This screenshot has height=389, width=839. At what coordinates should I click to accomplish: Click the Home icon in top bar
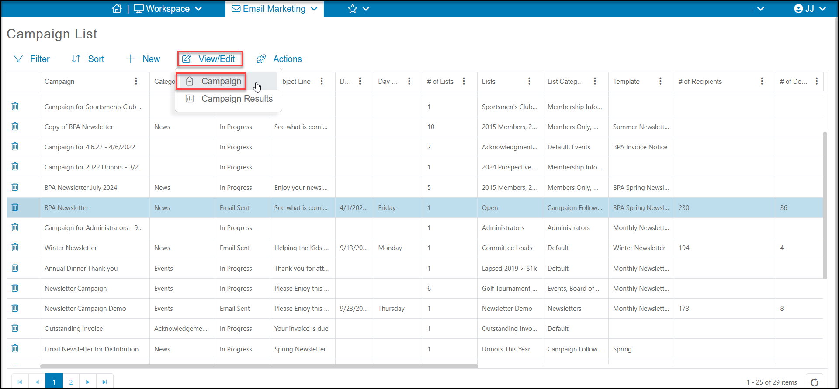[117, 9]
